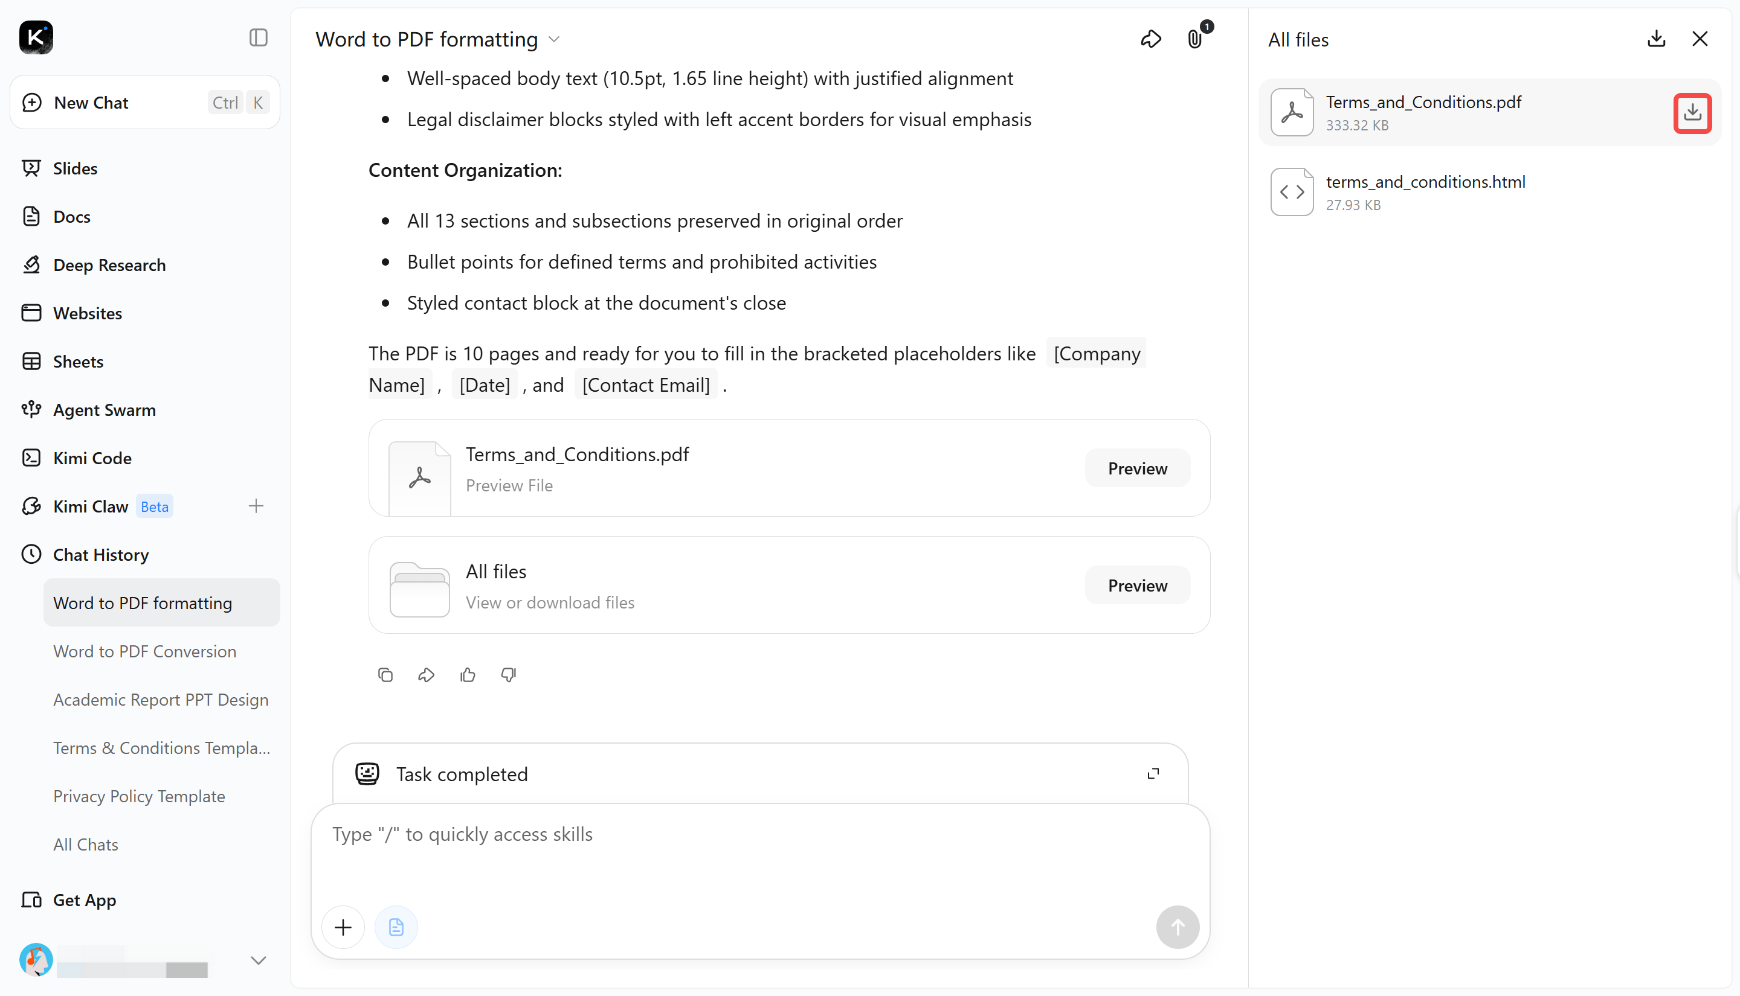Share the conversation from the top toolbar
Image resolution: width=1740 pixels, height=996 pixels.
coord(1151,39)
